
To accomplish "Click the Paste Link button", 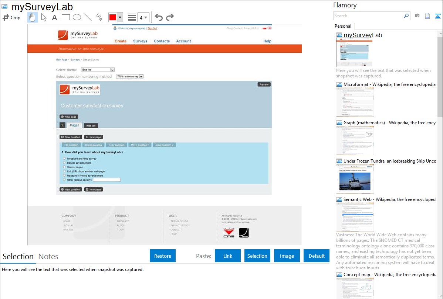I will tap(228, 256).
